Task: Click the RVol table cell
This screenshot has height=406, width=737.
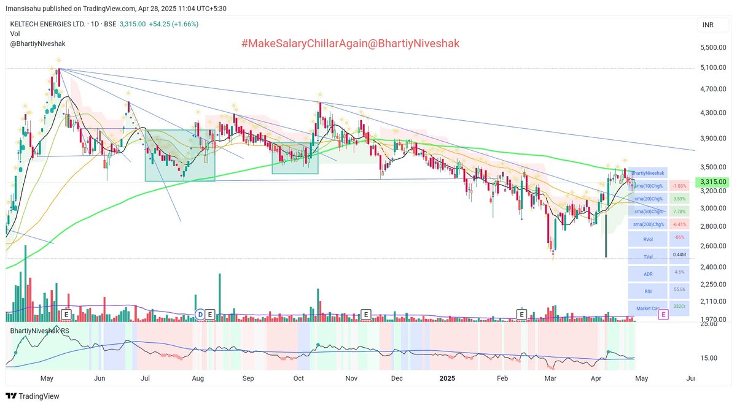Action: (647, 239)
